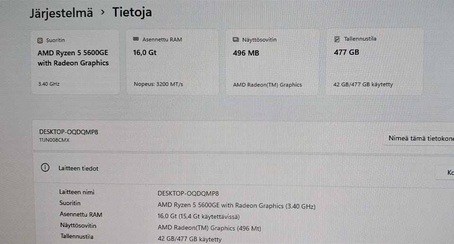The image size is (454, 244).
Task: Click the Tietoja breadcrumb heading
Action: click(132, 12)
